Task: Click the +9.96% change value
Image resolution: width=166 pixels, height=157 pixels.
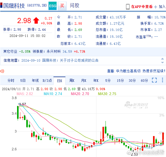Action: point(47,23)
